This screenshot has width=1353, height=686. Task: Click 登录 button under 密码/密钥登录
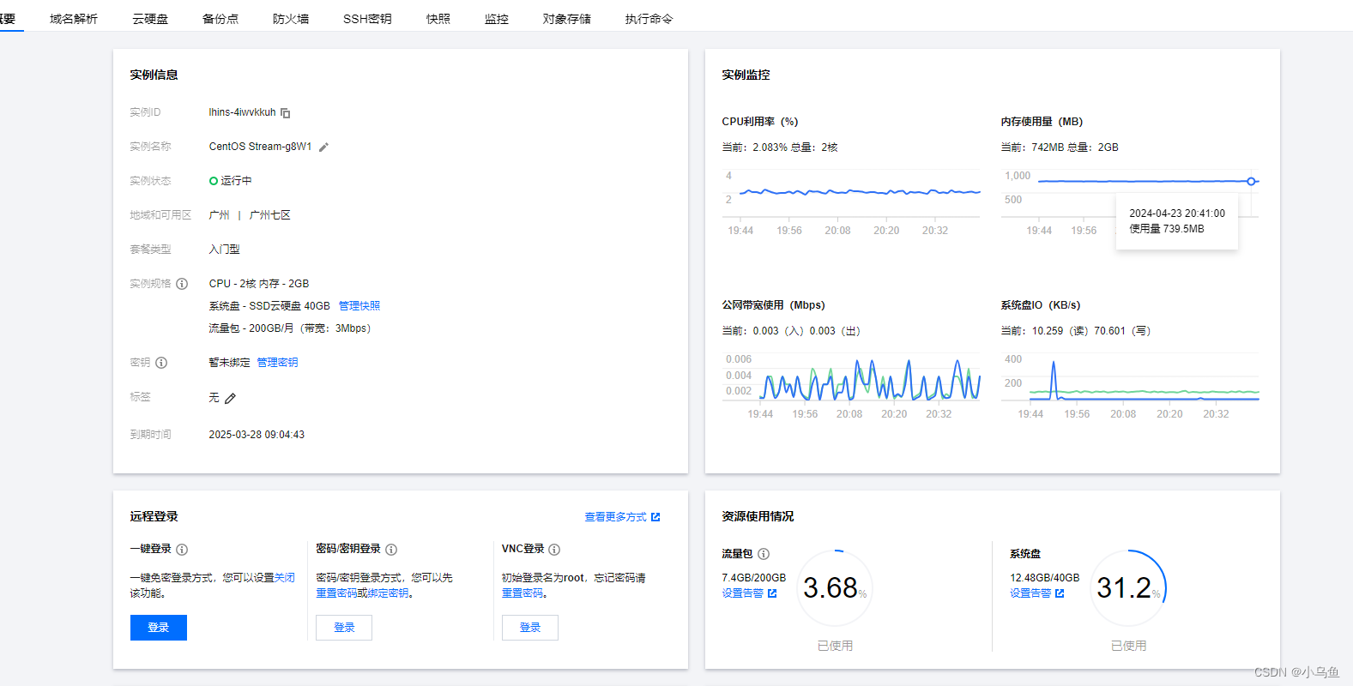click(344, 628)
